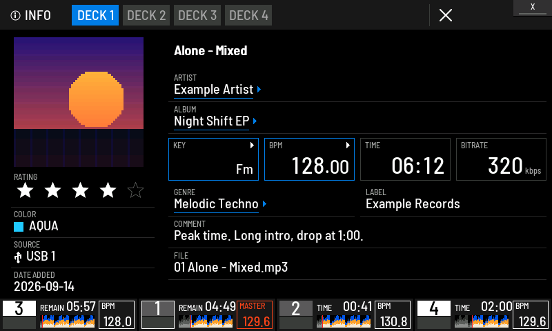The image size is (552, 331).
Task: Click deck 1 REMAIN 04:49 time
Action: (x=207, y=307)
